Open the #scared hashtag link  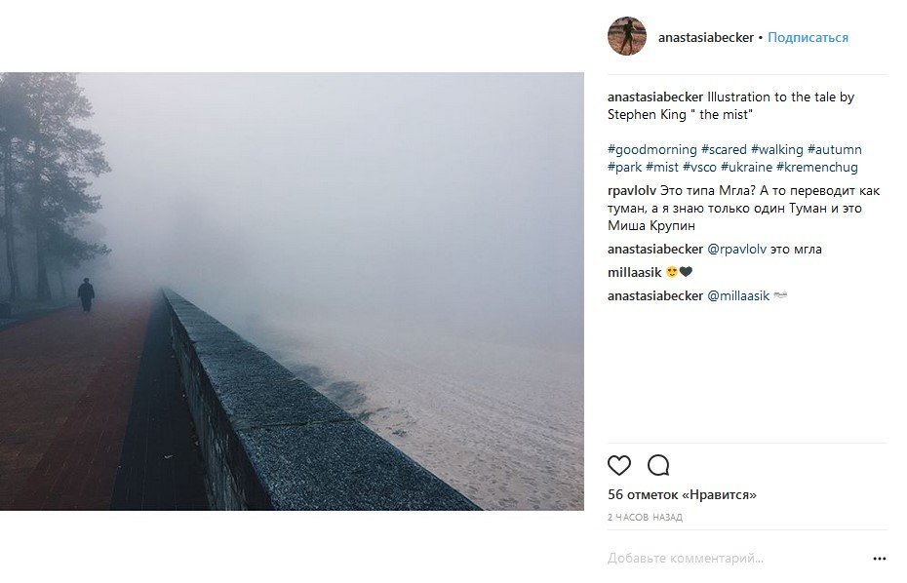pyautogui.click(x=724, y=150)
